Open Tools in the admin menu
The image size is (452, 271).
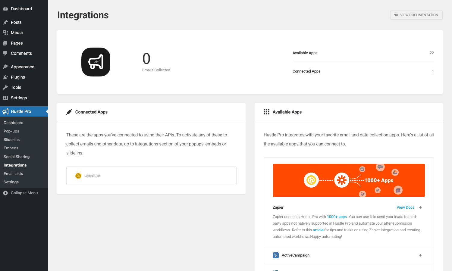pos(24,87)
